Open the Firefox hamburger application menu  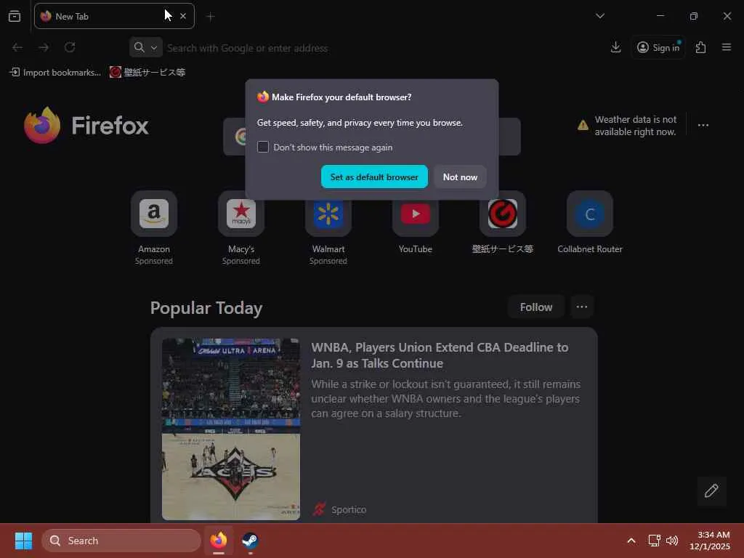click(727, 47)
